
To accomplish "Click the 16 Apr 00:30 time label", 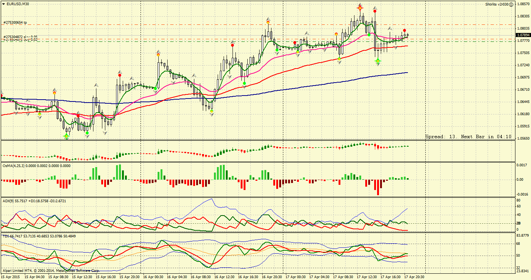I will tap(153, 277).
